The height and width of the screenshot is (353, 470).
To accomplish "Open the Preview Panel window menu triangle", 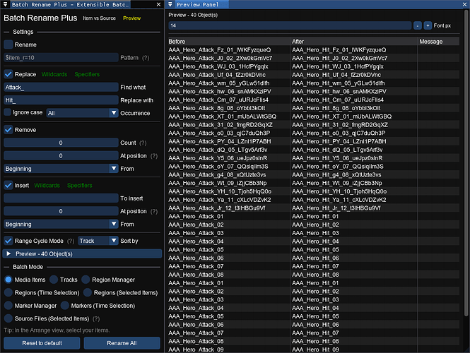I will [170, 4].
